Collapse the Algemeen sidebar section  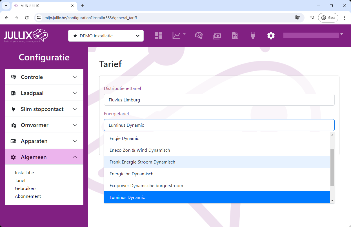[x=44, y=157]
